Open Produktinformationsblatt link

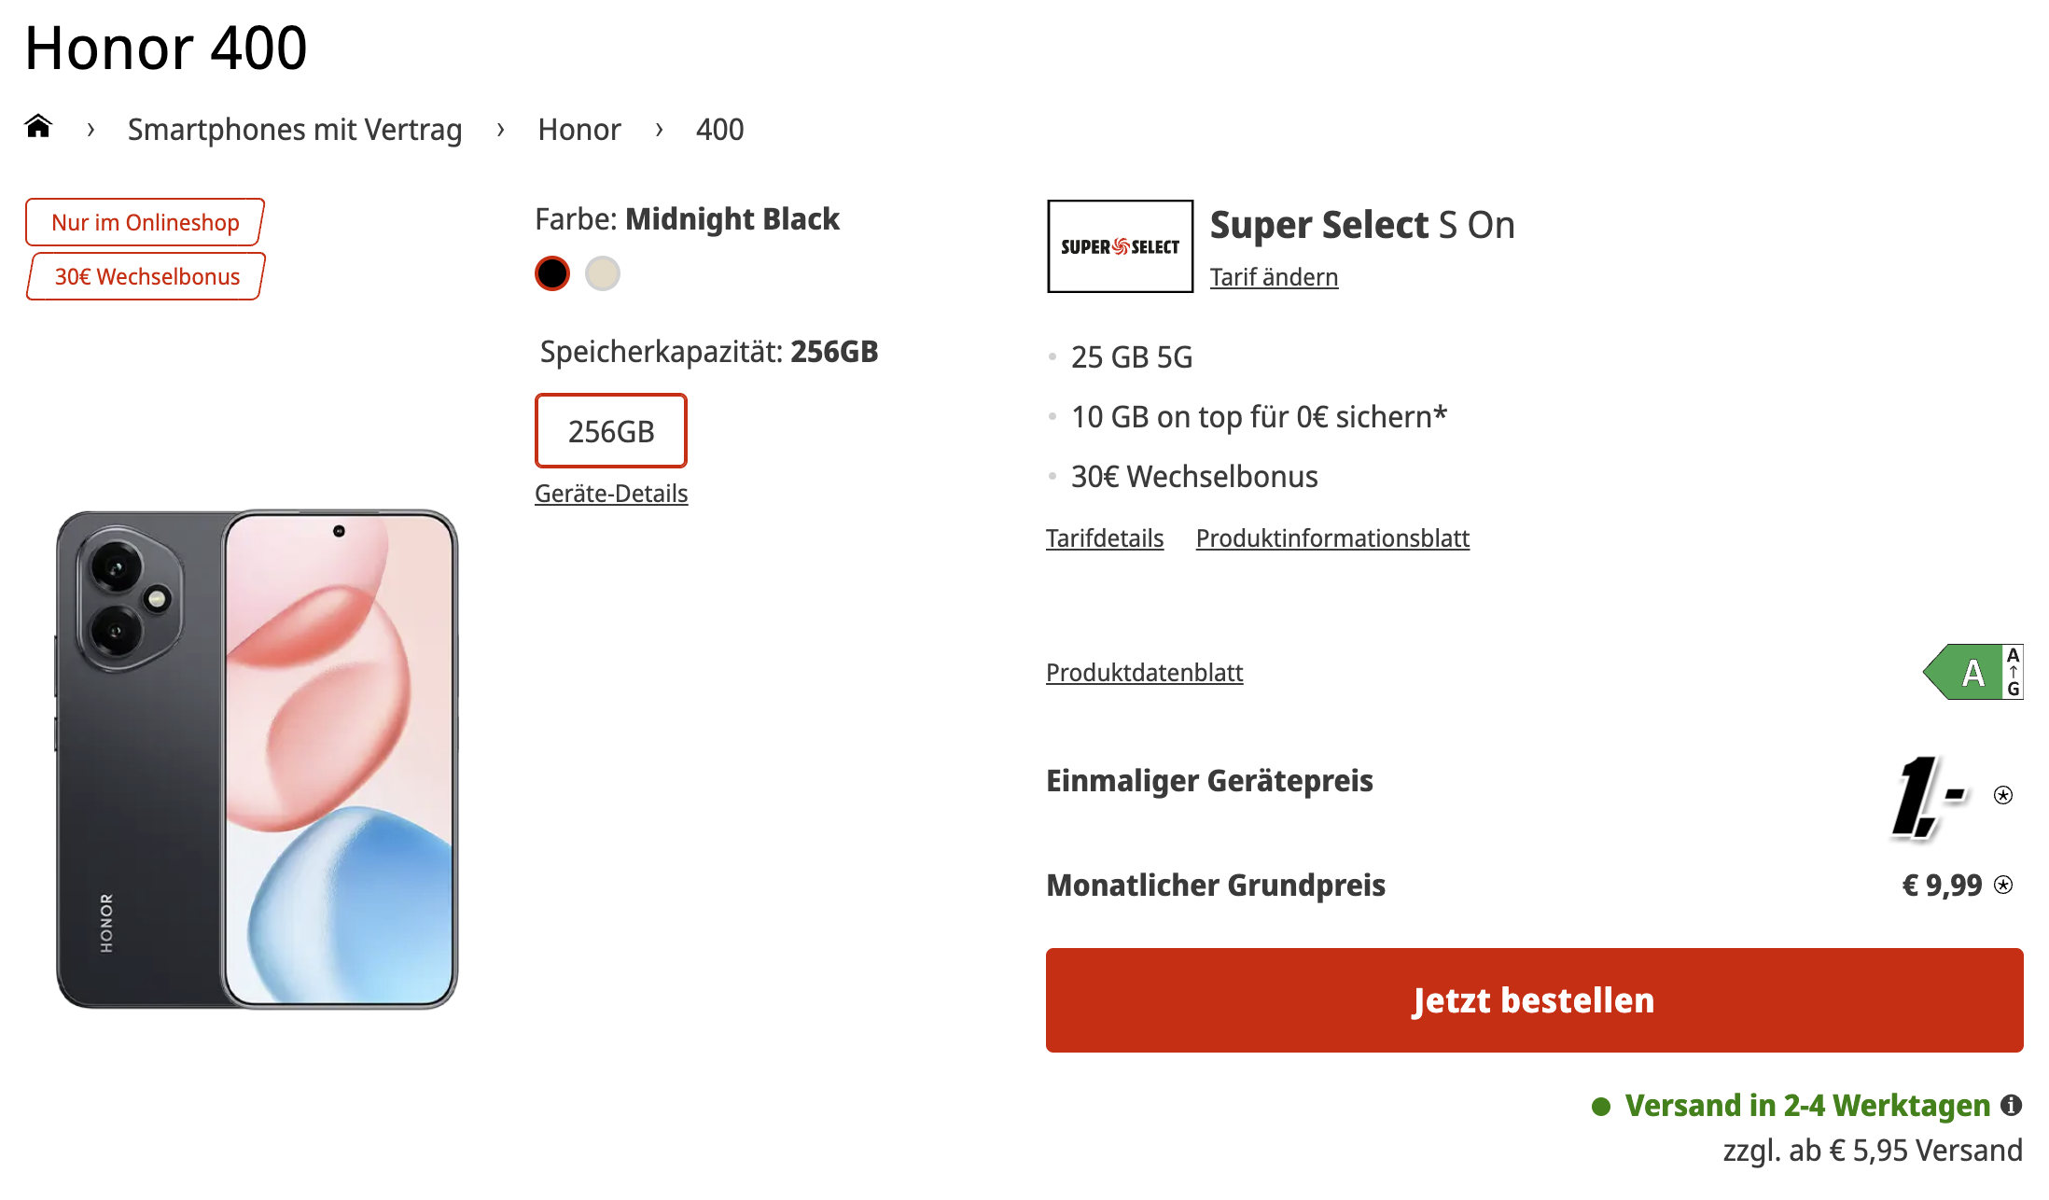pos(1332,538)
